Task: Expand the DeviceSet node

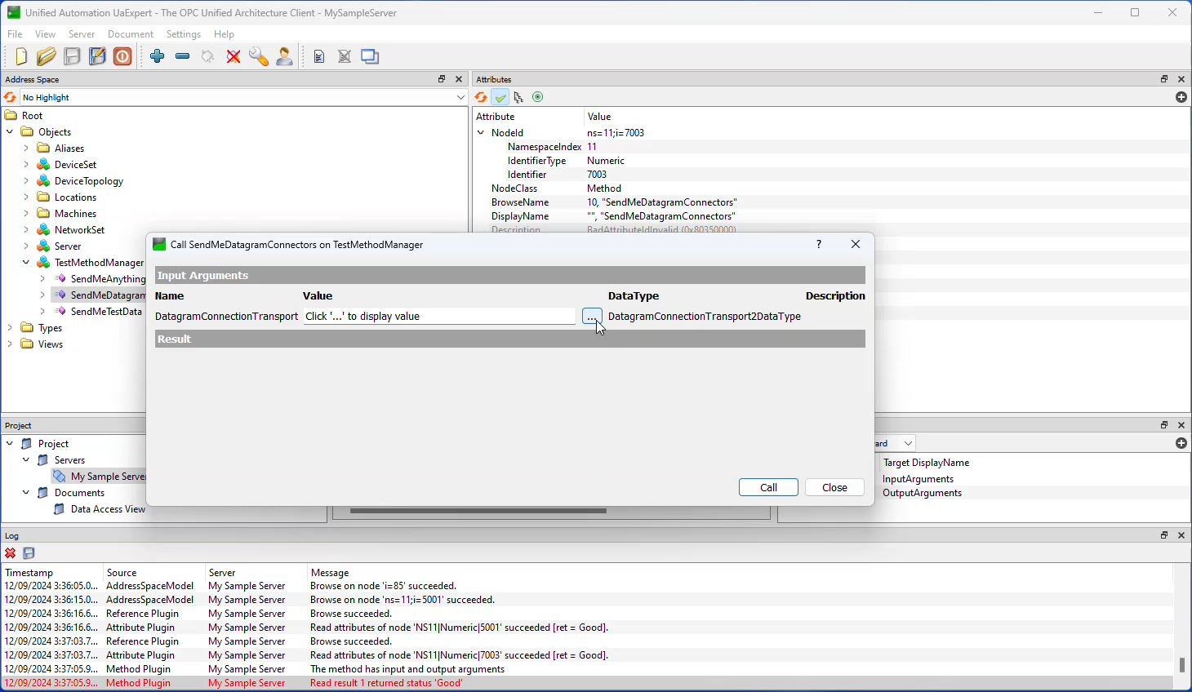Action: [26, 165]
